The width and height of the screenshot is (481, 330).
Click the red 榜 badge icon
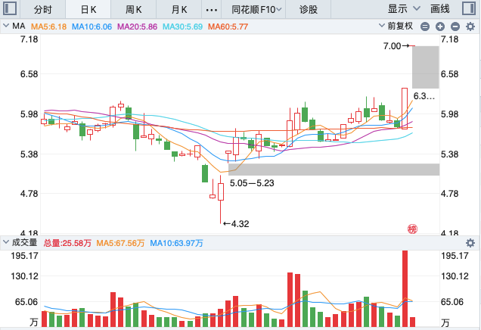(x=412, y=229)
